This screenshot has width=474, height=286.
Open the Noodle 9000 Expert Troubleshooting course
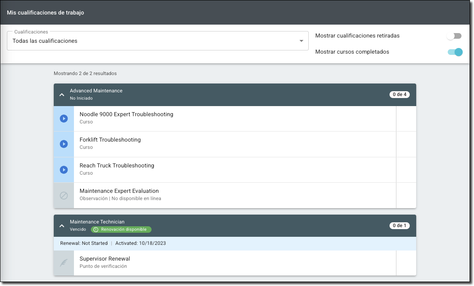[x=126, y=115]
